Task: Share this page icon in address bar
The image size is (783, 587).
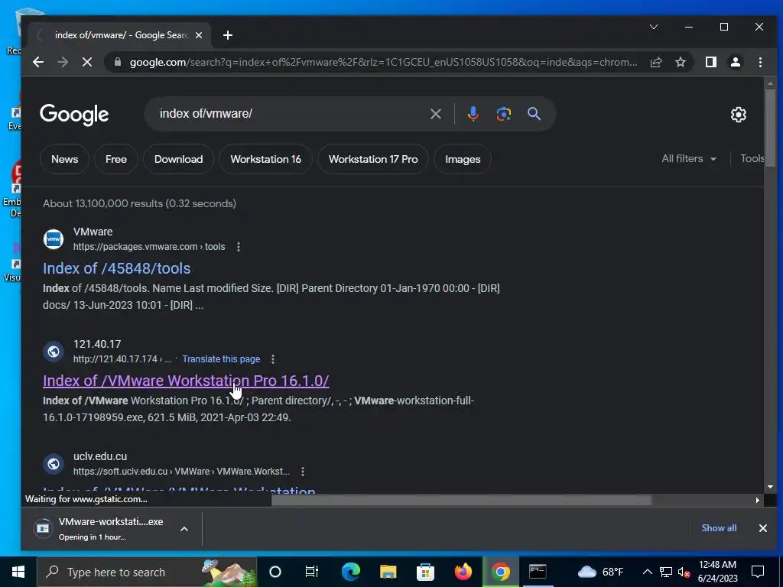Action: [x=655, y=62]
